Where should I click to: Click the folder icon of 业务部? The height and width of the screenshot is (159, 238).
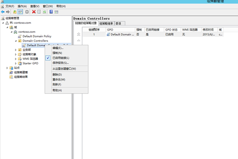coord(20,50)
